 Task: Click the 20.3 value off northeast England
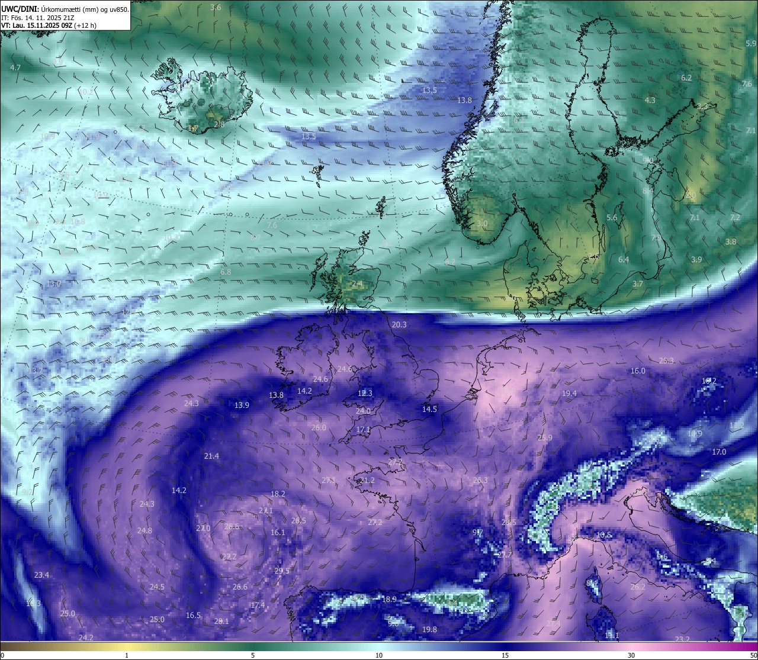coord(399,324)
